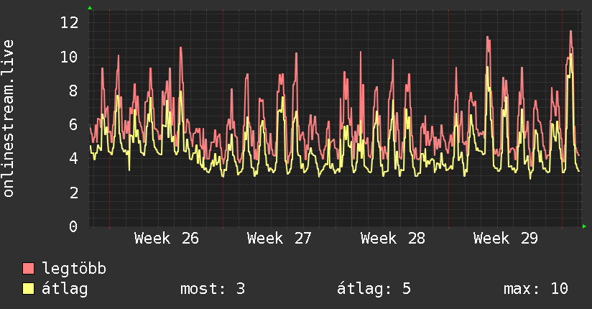
Task: Click the yellow átlag legend swatch
Action: [x=28, y=289]
